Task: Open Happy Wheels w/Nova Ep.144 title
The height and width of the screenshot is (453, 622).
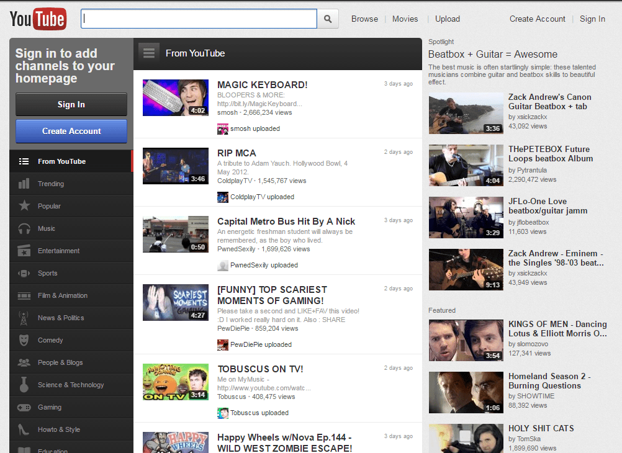Action: 285,442
